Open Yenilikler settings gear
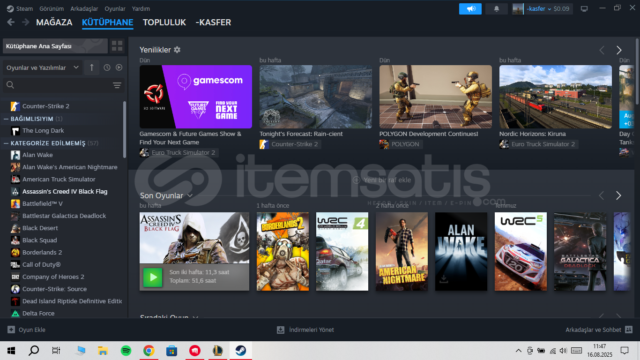 pyautogui.click(x=177, y=50)
